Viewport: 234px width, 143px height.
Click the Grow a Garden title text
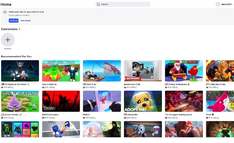[x=11, y=115]
